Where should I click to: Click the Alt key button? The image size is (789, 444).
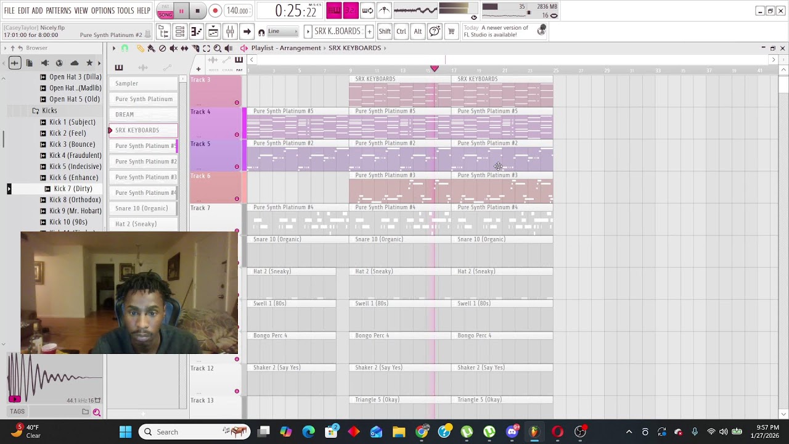(x=418, y=31)
